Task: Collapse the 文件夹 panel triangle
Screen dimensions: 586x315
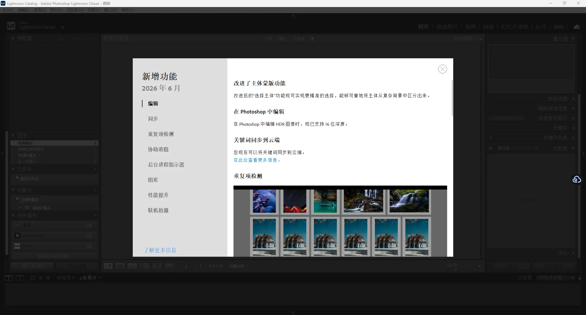Action: coord(13,169)
